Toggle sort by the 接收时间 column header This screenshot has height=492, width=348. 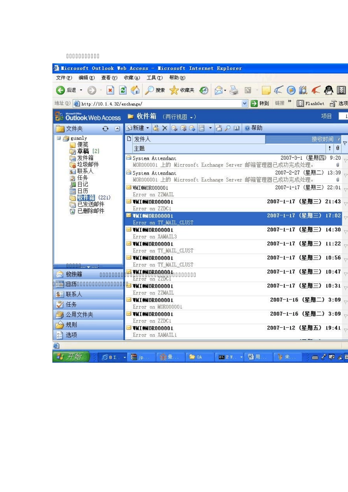(x=322, y=139)
